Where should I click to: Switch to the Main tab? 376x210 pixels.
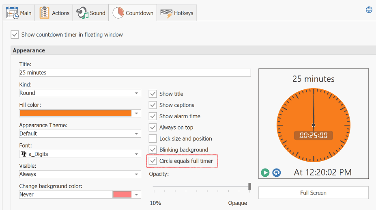19,13
